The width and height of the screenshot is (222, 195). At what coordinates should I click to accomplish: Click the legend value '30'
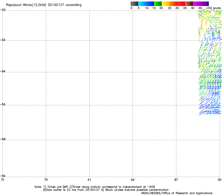pyautogui.click(x=177, y=8)
